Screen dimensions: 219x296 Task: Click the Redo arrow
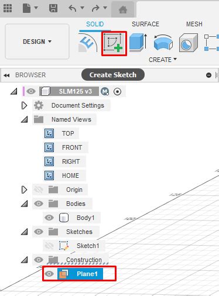(x=95, y=8)
